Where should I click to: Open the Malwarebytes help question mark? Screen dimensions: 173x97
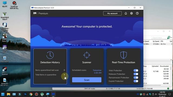(137, 13)
